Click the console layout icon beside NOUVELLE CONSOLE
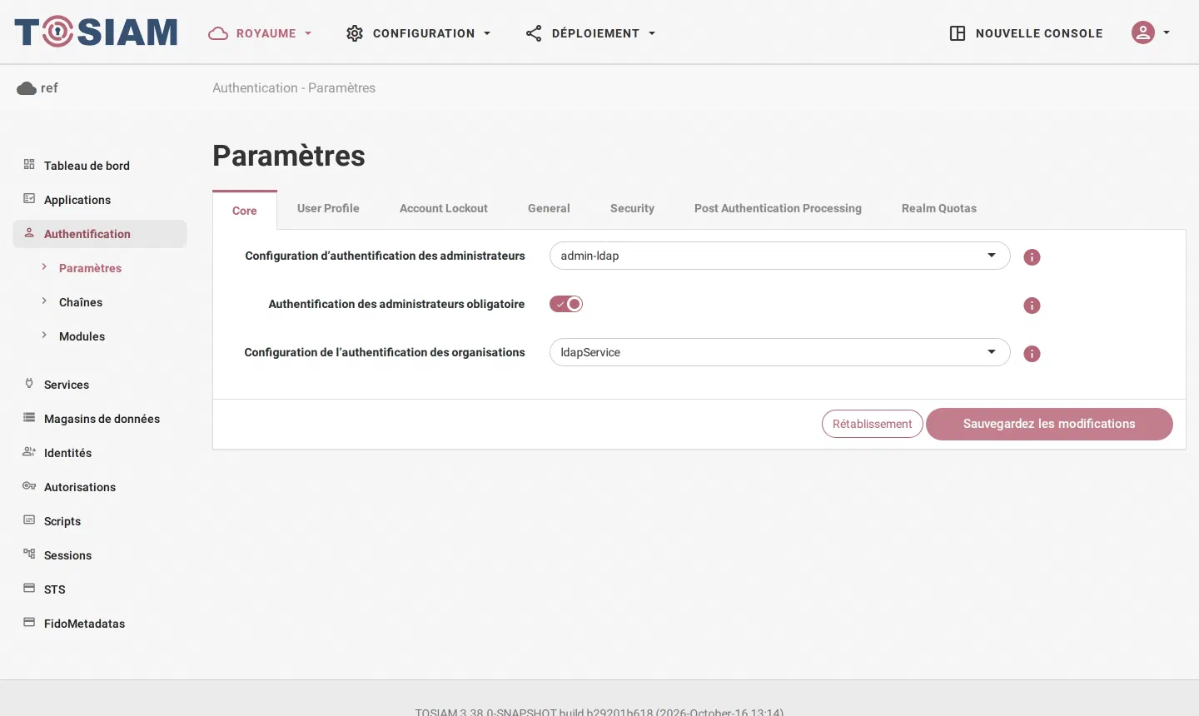Image resolution: width=1199 pixels, height=716 pixels. click(958, 33)
